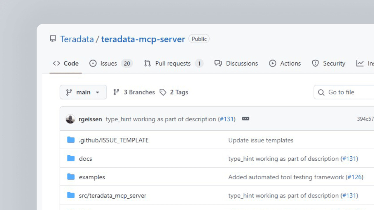This screenshot has width=374, height=210.
Task: Click the tag icon next to 2 Tags
Action: tap(163, 92)
